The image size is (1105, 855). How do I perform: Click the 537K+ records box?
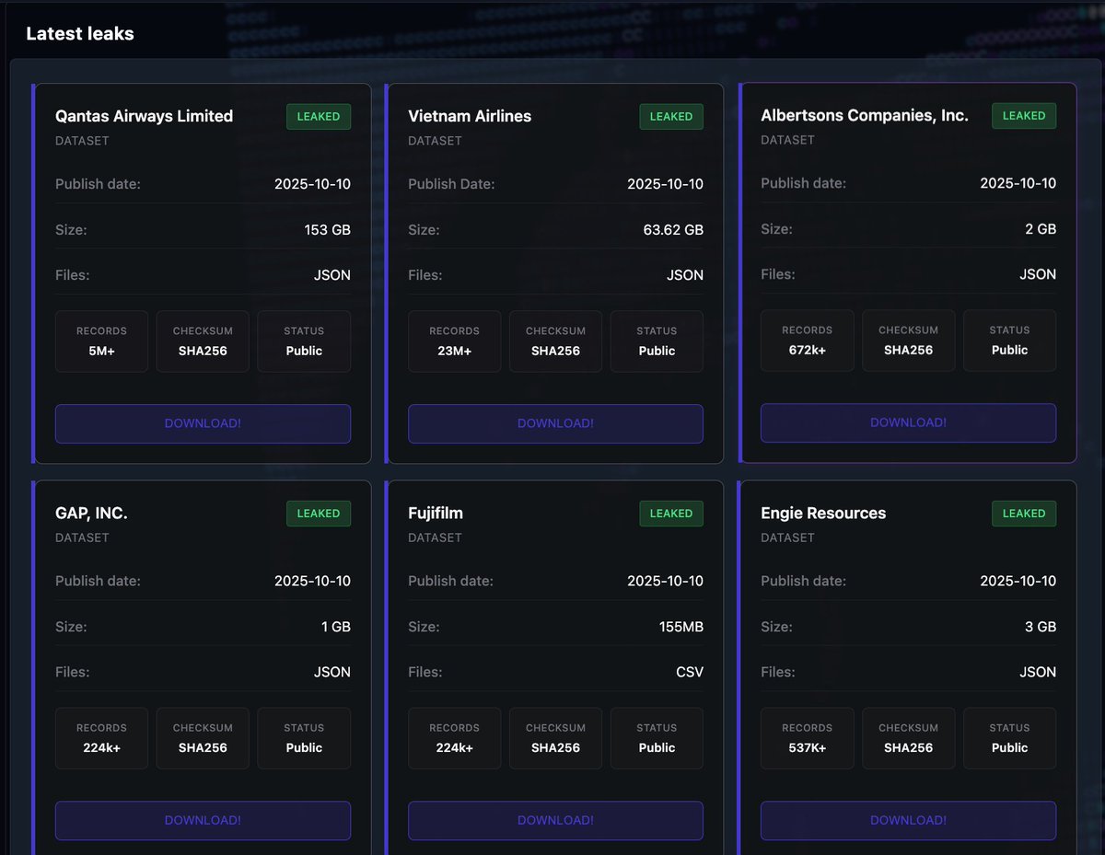pyautogui.click(x=807, y=738)
